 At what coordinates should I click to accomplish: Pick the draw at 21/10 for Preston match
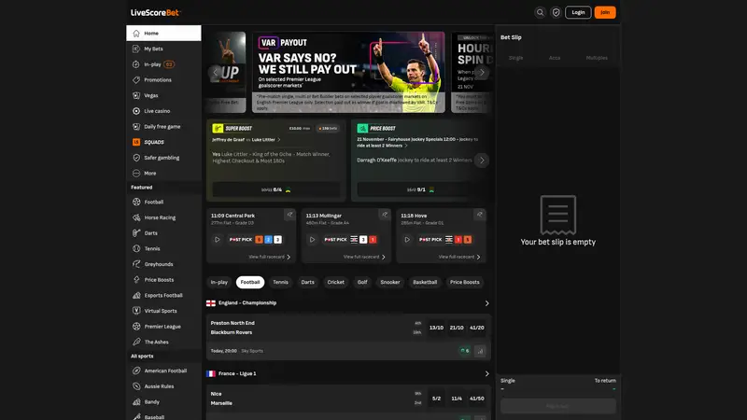pos(457,328)
